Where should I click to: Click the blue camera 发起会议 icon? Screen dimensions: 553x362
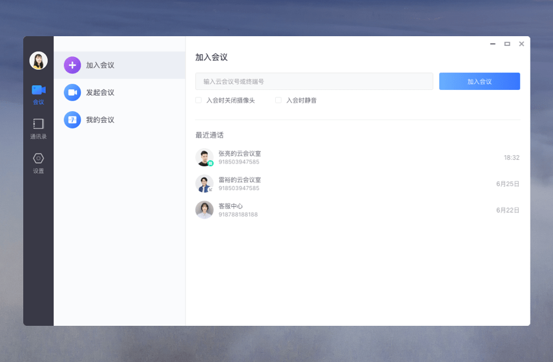point(72,92)
